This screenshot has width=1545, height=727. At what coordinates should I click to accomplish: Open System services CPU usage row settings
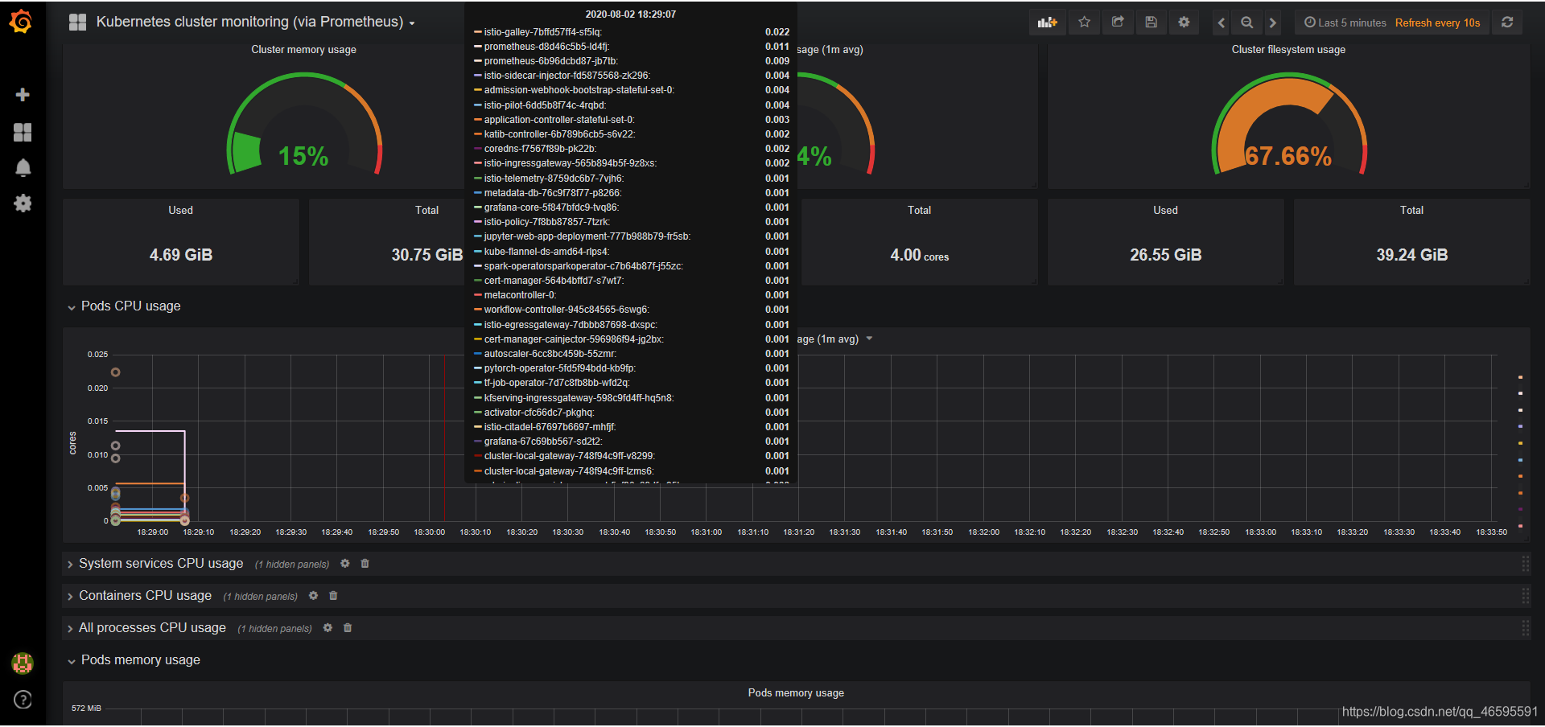(x=345, y=564)
